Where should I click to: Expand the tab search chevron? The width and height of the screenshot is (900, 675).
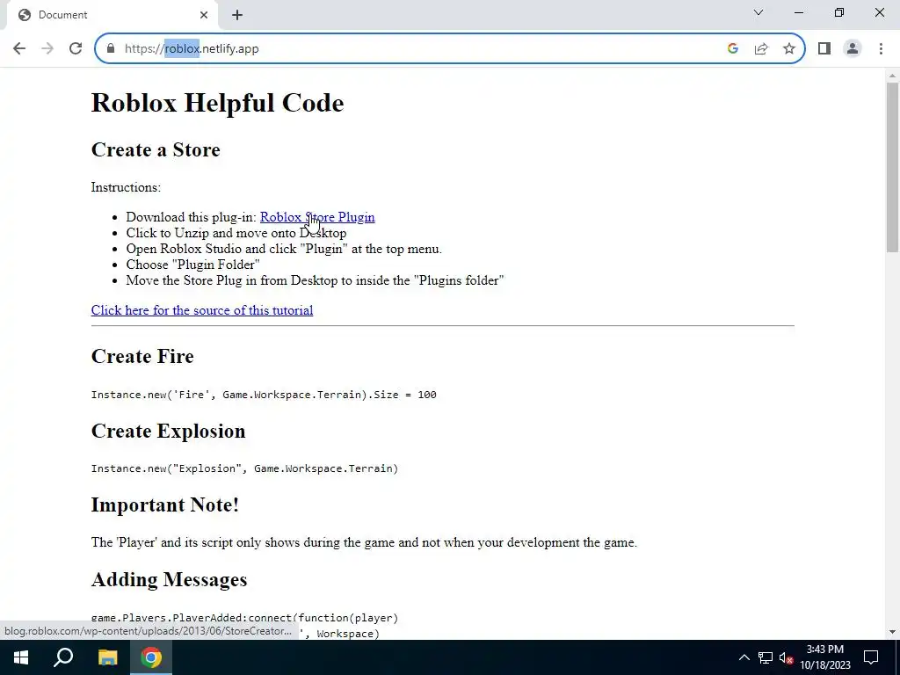(x=758, y=12)
